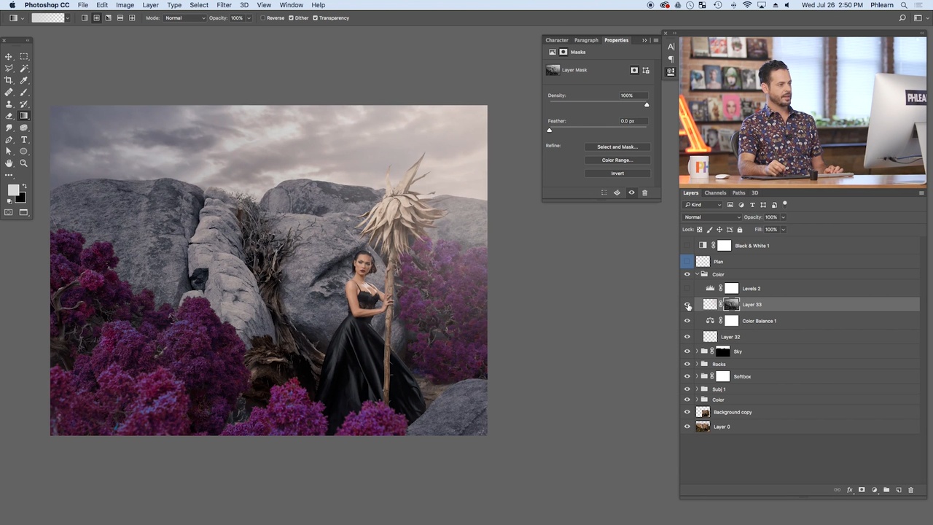The height and width of the screenshot is (525, 933).
Task: Select the Hand tool
Action: 9,163
